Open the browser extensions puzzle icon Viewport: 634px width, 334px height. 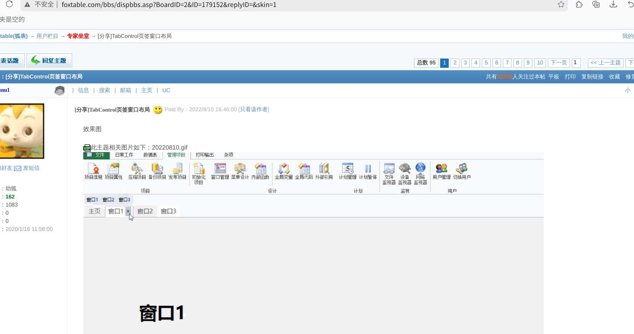pos(579,4)
